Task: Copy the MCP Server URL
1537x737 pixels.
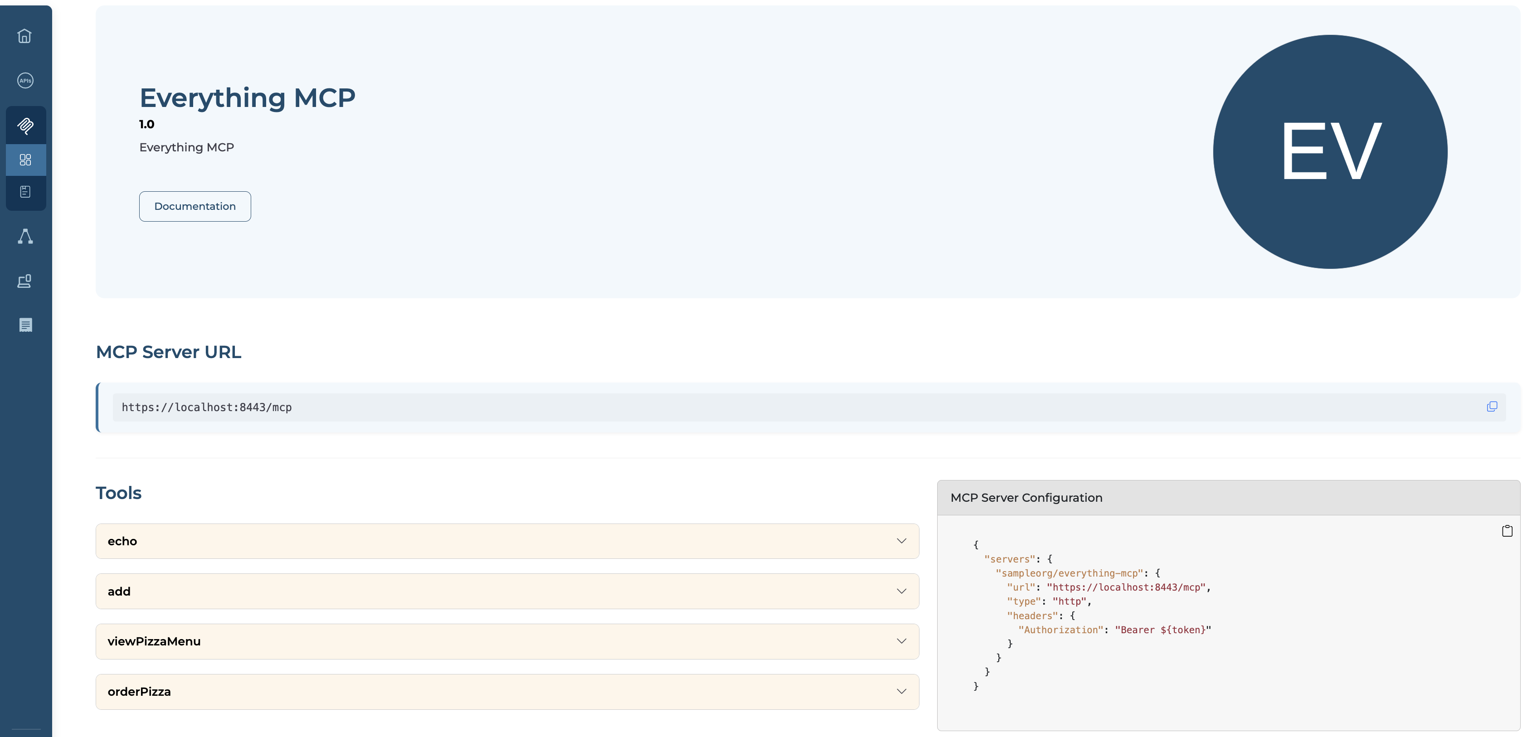Action: (x=1492, y=407)
